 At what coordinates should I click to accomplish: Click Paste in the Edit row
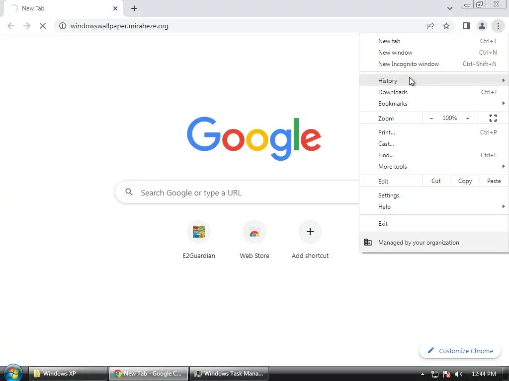[494, 181]
